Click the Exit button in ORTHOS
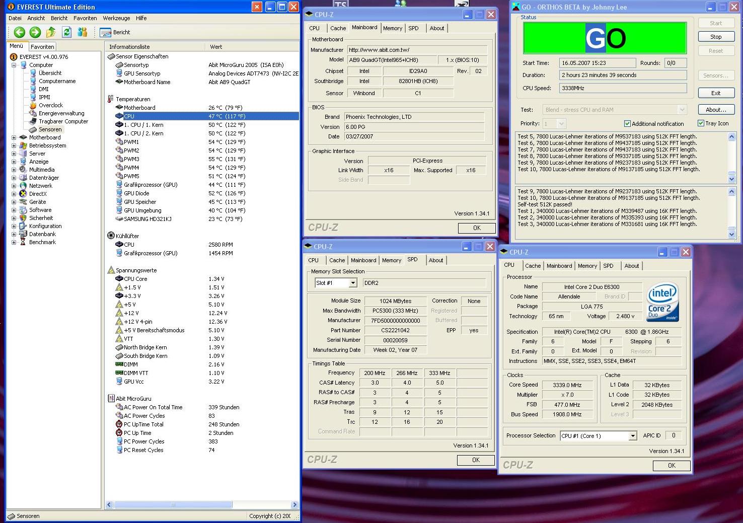The image size is (743, 523). pyautogui.click(x=716, y=93)
